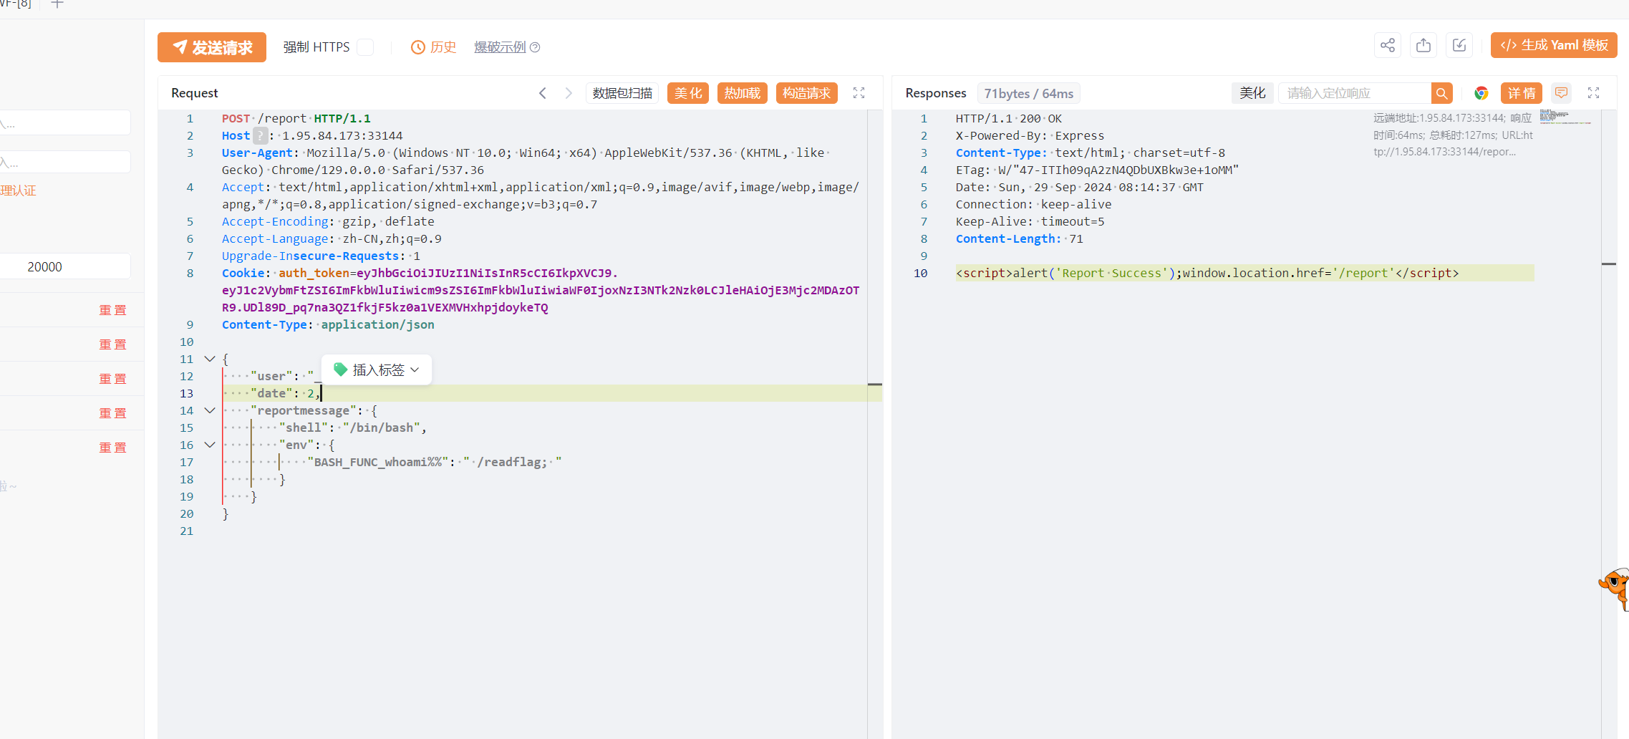Viewport: 1629px width, 739px height.
Task: Click the export upload icon
Action: pyautogui.click(x=1423, y=46)
